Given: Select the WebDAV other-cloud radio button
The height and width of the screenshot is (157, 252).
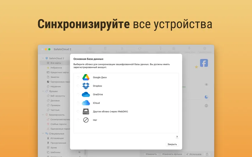Looking at the screenshot, I should (x=78, y=111).
